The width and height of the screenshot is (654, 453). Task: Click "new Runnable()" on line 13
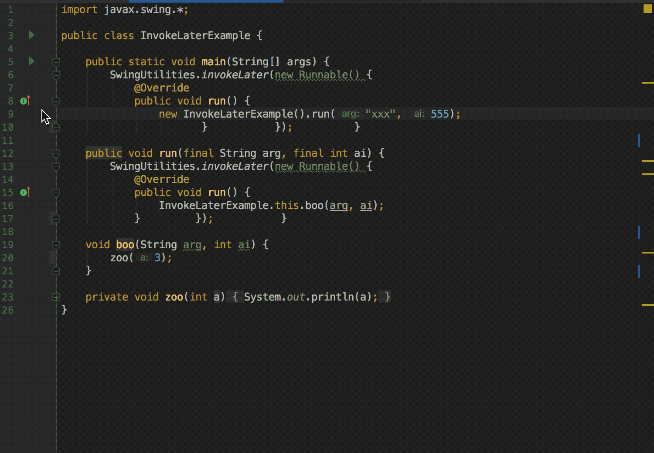tap(317, 166)
